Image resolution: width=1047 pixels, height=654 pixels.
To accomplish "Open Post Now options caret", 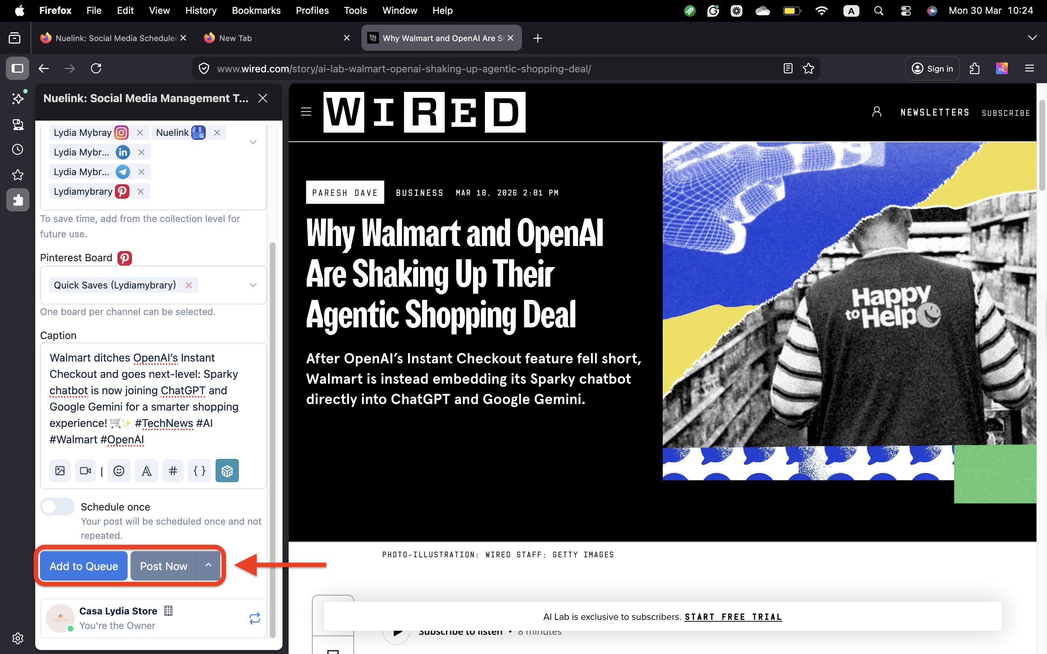I will 209,565.
